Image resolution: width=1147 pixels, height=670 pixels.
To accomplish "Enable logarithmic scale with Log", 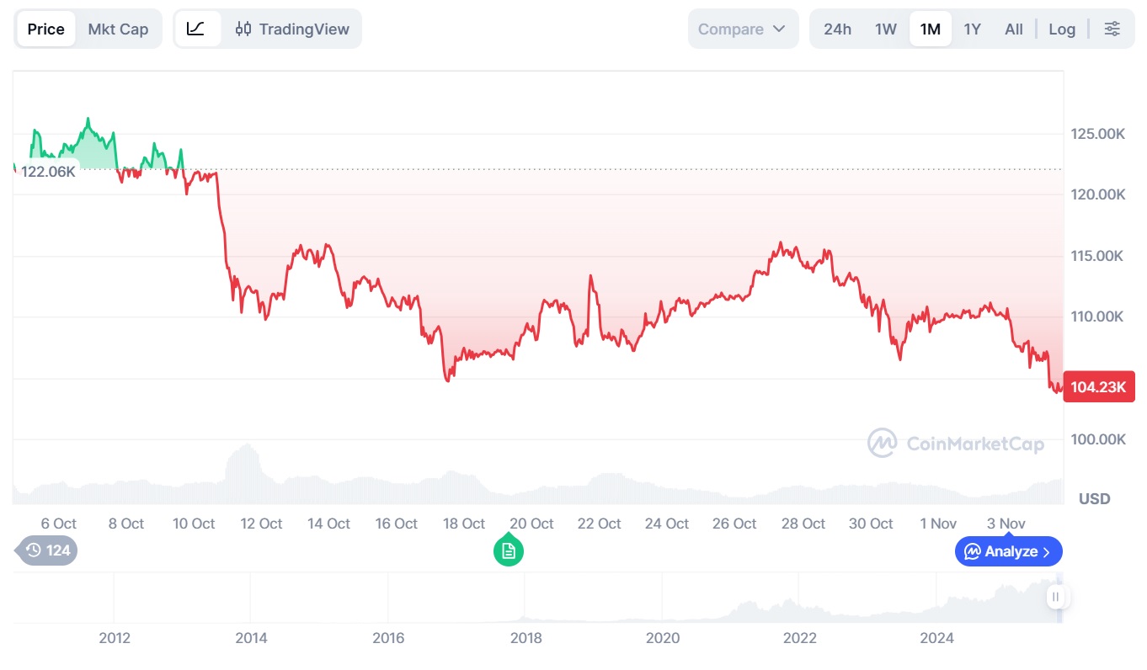I will 1061,28.
